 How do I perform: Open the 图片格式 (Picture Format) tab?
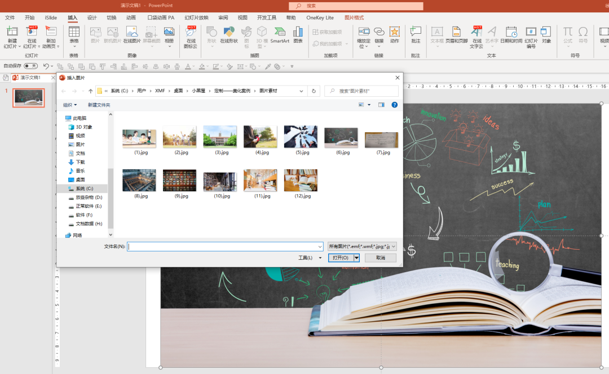[x=354, y=17]
